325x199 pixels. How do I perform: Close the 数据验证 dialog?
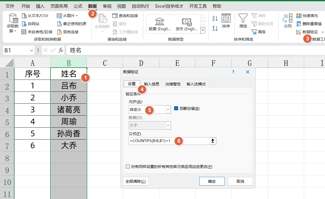(248, 72)
